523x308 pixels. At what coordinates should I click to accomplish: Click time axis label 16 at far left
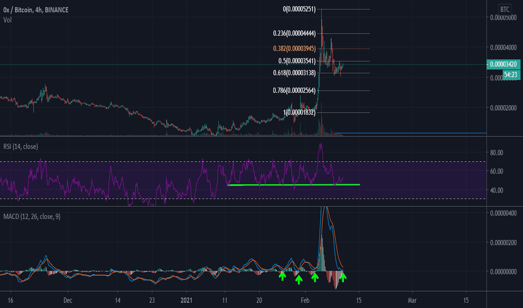[x=10, y=300]
